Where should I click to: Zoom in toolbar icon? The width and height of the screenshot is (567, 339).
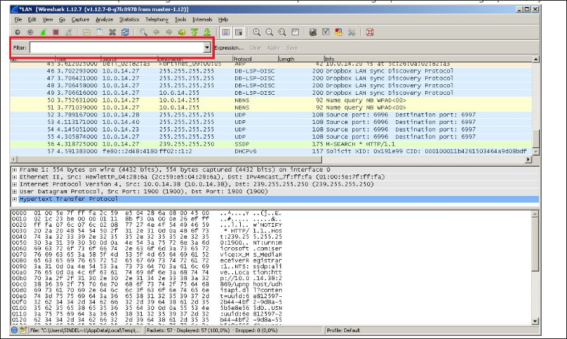pos(257,32)
